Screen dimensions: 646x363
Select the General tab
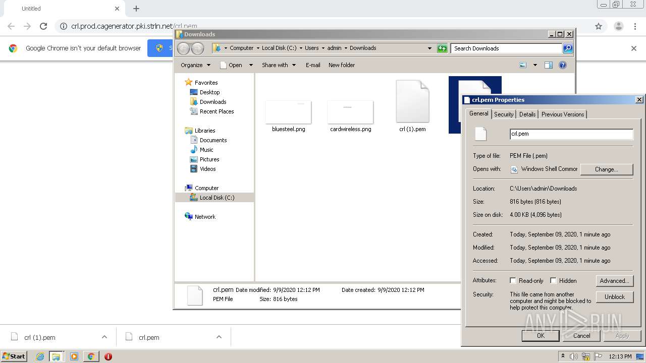(478, 113)
